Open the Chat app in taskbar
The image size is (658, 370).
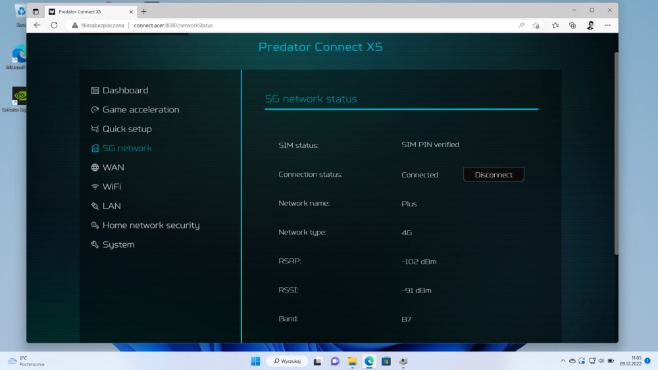click(335, 361)
